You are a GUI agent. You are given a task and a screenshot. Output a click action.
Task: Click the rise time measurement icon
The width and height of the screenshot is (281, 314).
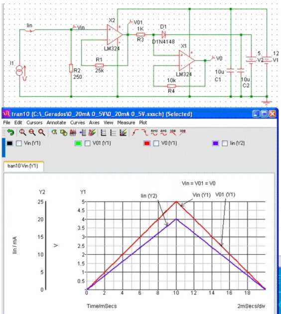pyautogui.click(x=136, y=133)
